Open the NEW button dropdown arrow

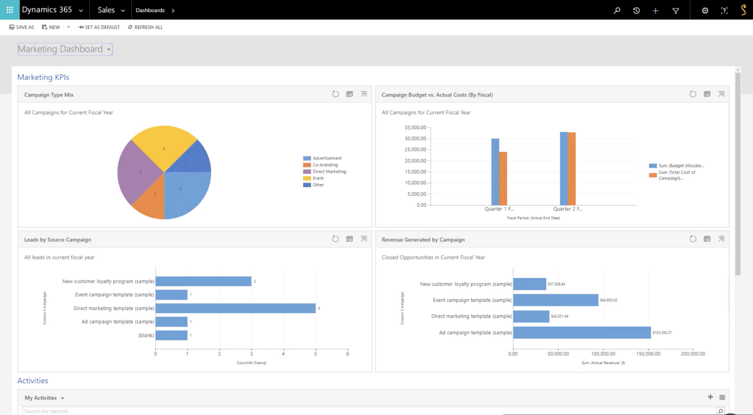68,27
